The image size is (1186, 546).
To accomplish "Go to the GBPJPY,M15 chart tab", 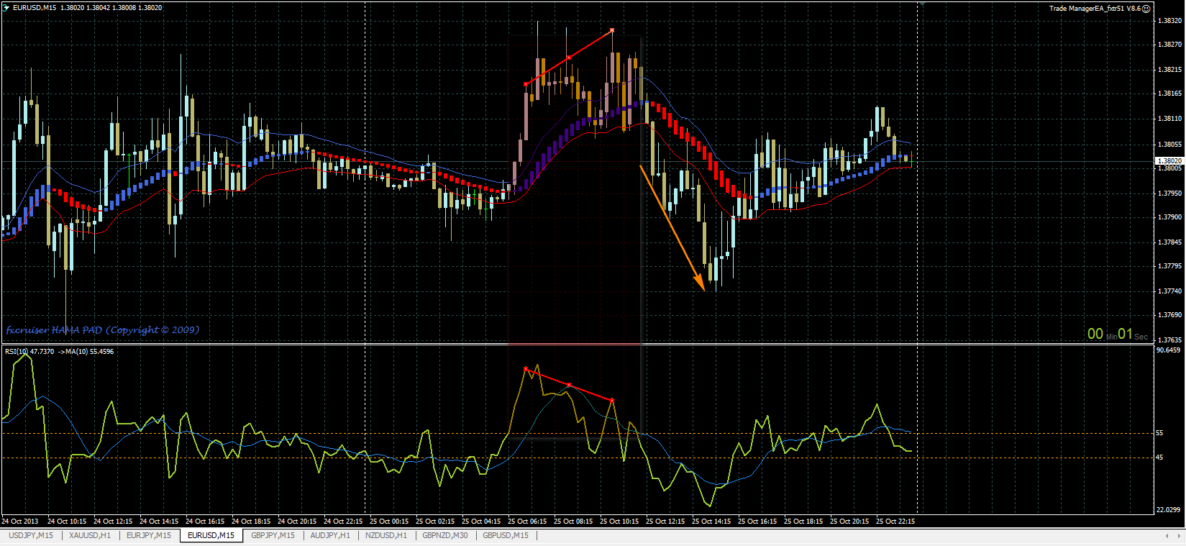I will coord(273,535).
